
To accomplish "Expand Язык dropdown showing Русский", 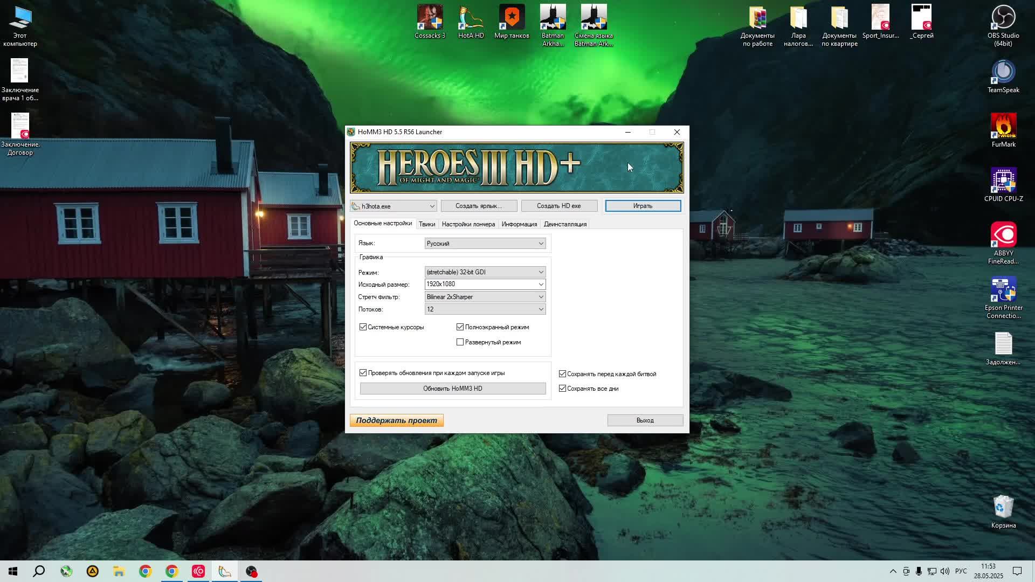I will coord(485,244).
